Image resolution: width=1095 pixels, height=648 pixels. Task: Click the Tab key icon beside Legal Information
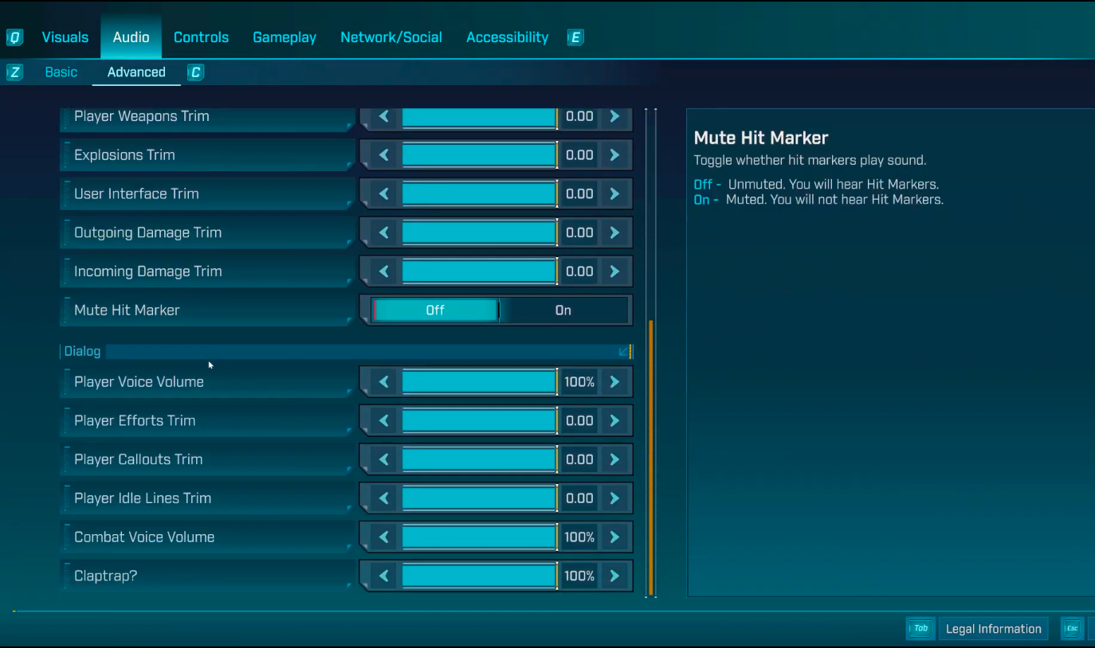(920, 629)
